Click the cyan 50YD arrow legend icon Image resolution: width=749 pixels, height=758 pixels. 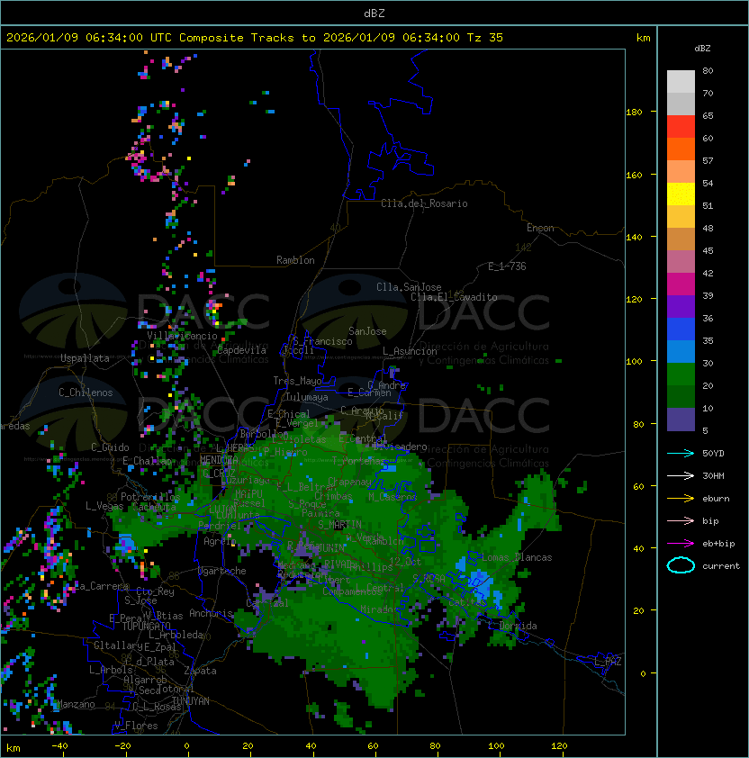point(681,453)
